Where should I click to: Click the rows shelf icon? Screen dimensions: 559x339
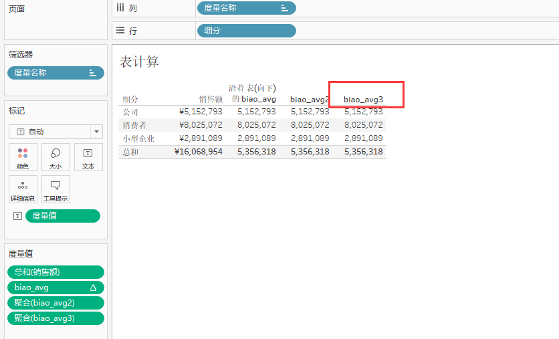120,31
